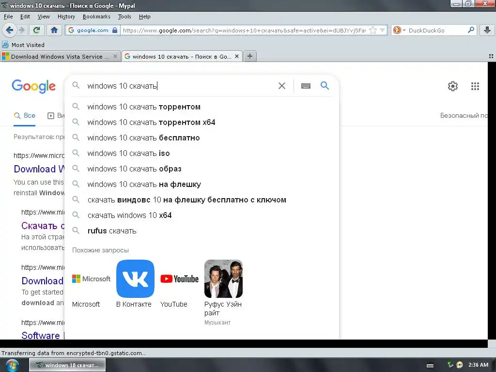This screenshot has height=372, width=496.
Task: Click the DuckDuckGo search magnifier icon
Action: [x=471, y=30]
